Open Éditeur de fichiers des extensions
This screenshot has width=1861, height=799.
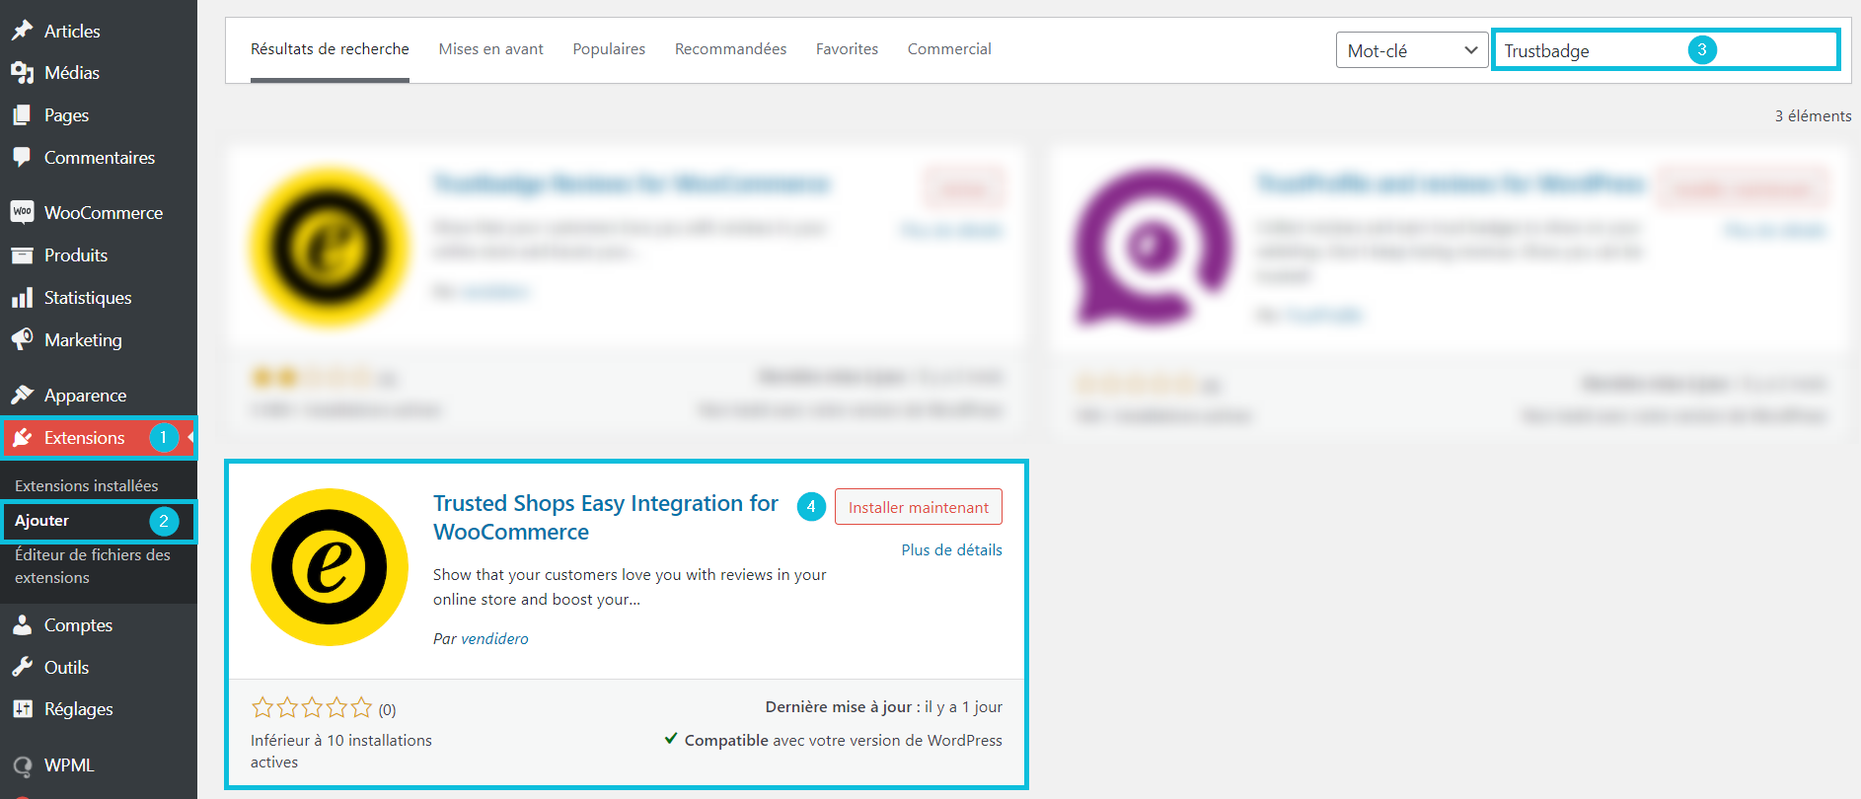coord(93,566)
